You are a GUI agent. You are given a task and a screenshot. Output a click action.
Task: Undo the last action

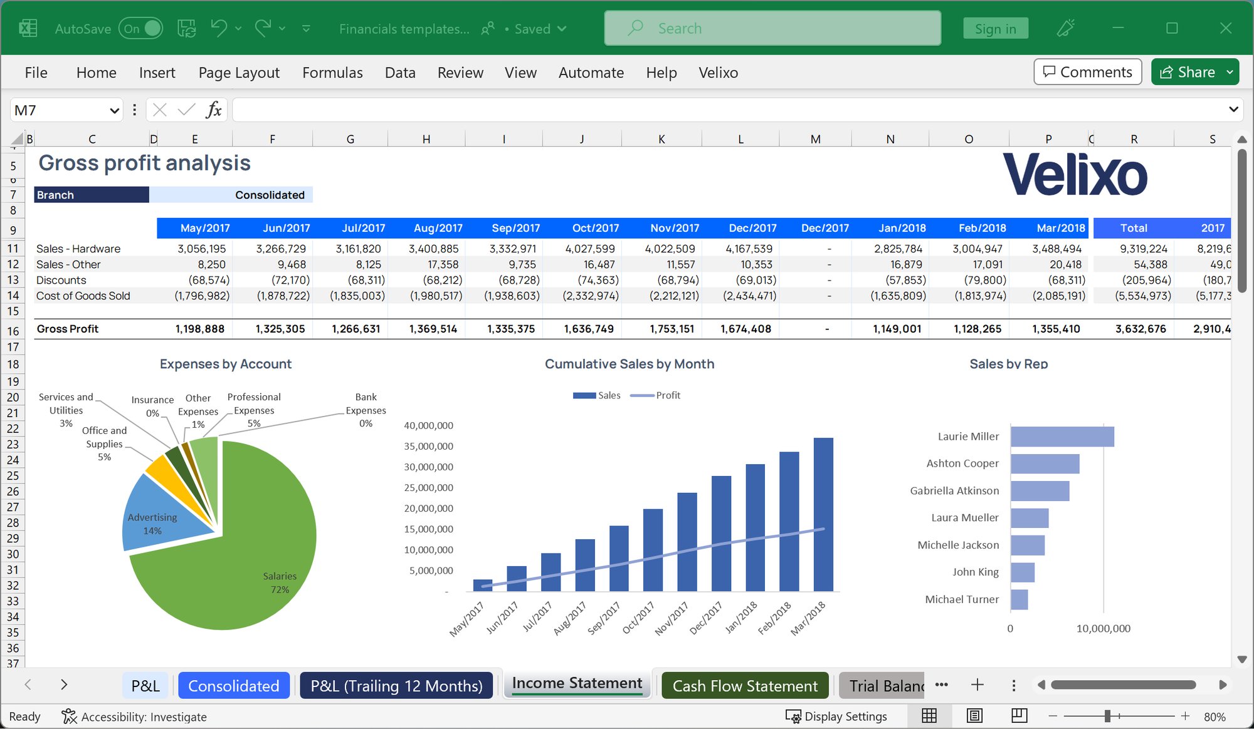[x=219, y=28]
